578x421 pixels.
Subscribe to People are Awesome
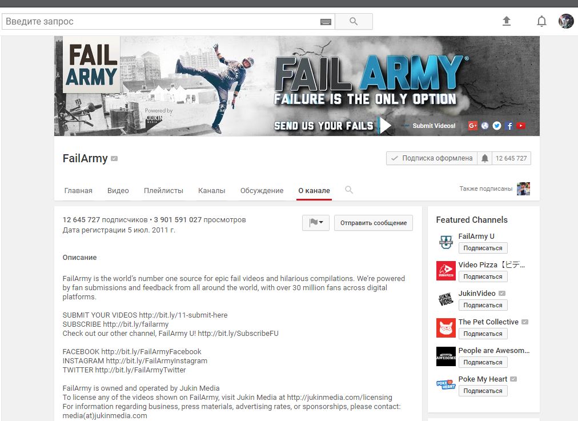483,362
